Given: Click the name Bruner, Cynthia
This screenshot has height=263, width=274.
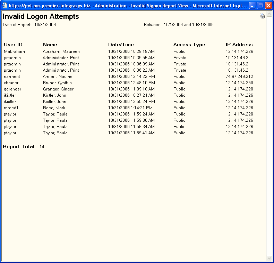Looking at the screenshot, I should (57, 83).
